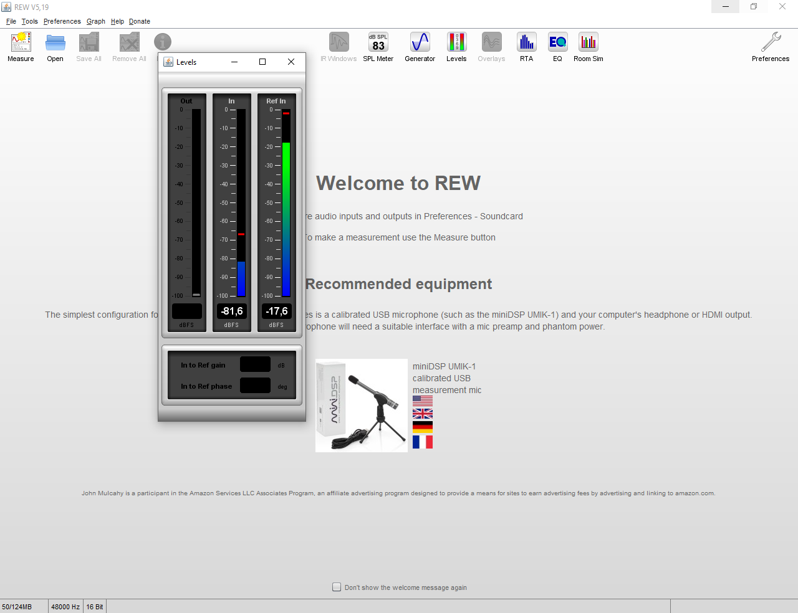
Task: Click the 50/124MB memory status indicator
Action: click(x=24, y=607)
